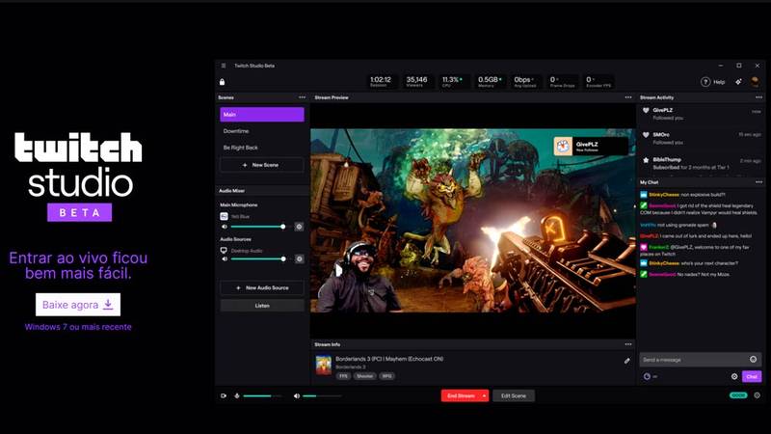
Task: Click the bottom bar speaker volume slider
Action: tap(322, 395)
